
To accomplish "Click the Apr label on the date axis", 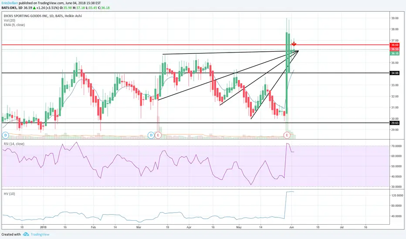I will [189, 227].
